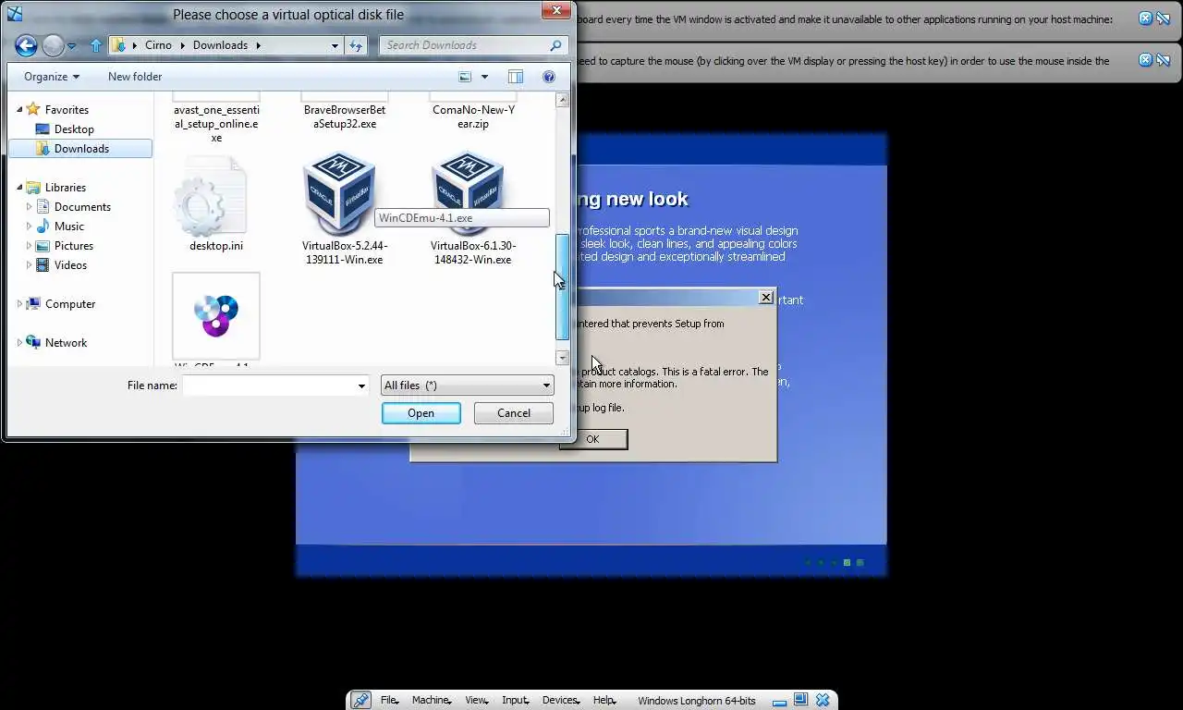Click the Forward navigation arrow in file dialog

tap(54, 44)
